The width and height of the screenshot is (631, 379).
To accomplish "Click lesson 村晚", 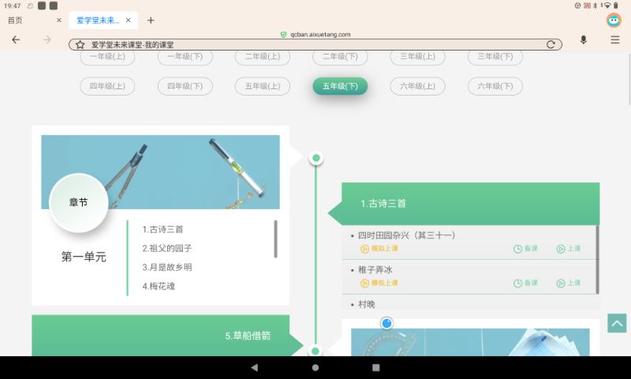I will [x=367, y=305].
